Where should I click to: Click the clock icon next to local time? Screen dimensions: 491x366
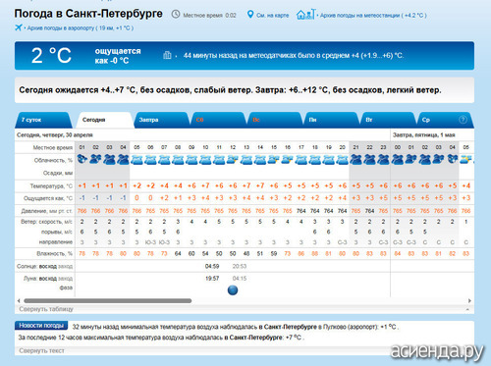coord(176,14)
